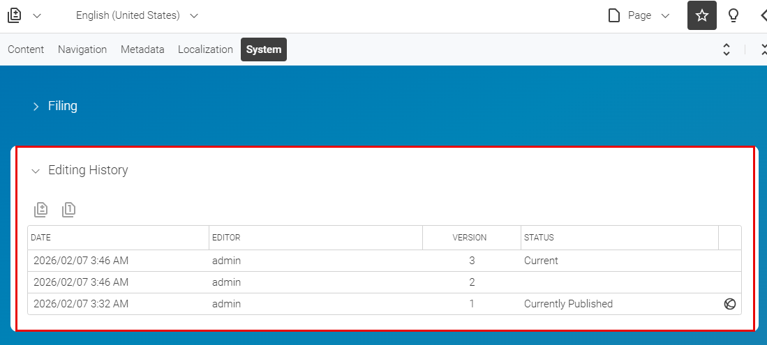Image resolution: width=767 pixels, height=345 pixels.
Task: Toggle the star bookmark button
Action: (701, 15)
